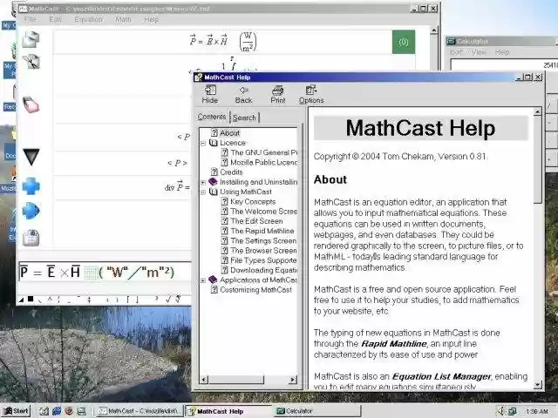Click inside the Rapid Mathline input field

105,273
